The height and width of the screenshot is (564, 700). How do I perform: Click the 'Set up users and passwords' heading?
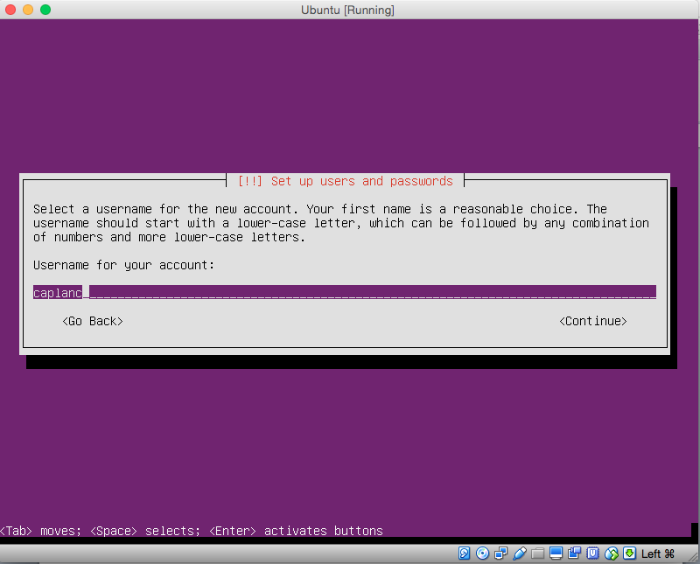345,181
